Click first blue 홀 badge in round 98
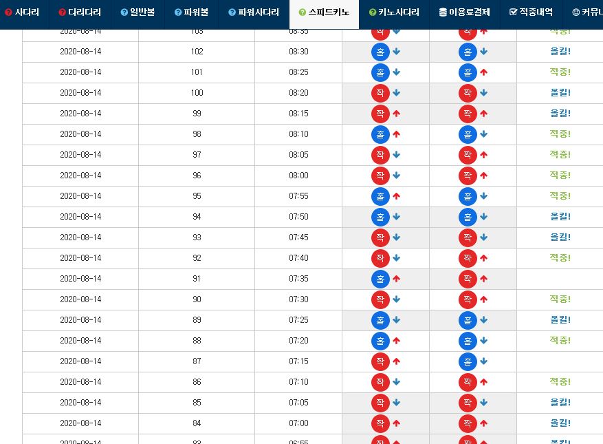Image resolution: width=603 pixels, height=444 pixels. point(380,134)
